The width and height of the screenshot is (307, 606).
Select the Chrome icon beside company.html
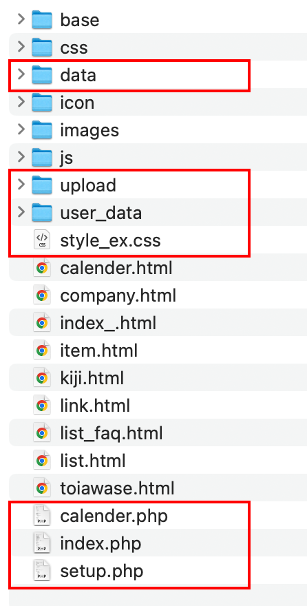(x=42, y=295)
